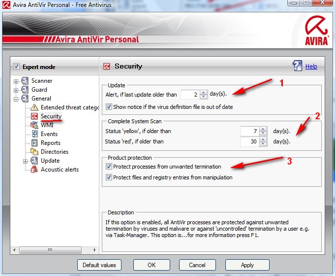Select Guard in settings tree
Screen dimensions: 335x276
tap(39, 90)
